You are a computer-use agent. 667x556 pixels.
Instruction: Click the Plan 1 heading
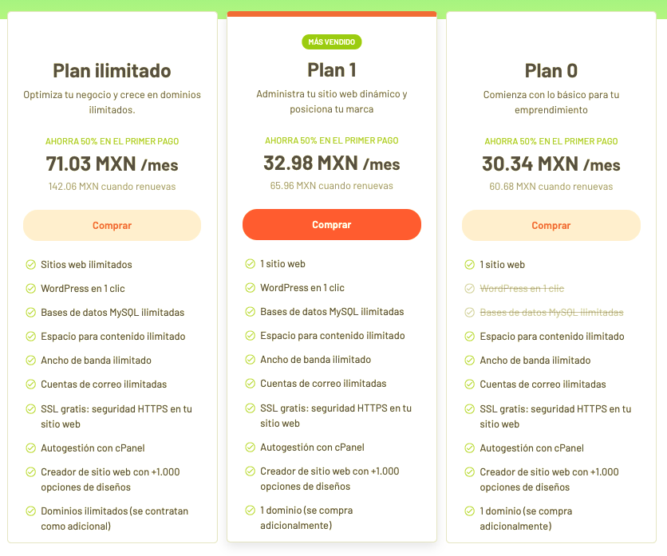[x=332, y=69]
